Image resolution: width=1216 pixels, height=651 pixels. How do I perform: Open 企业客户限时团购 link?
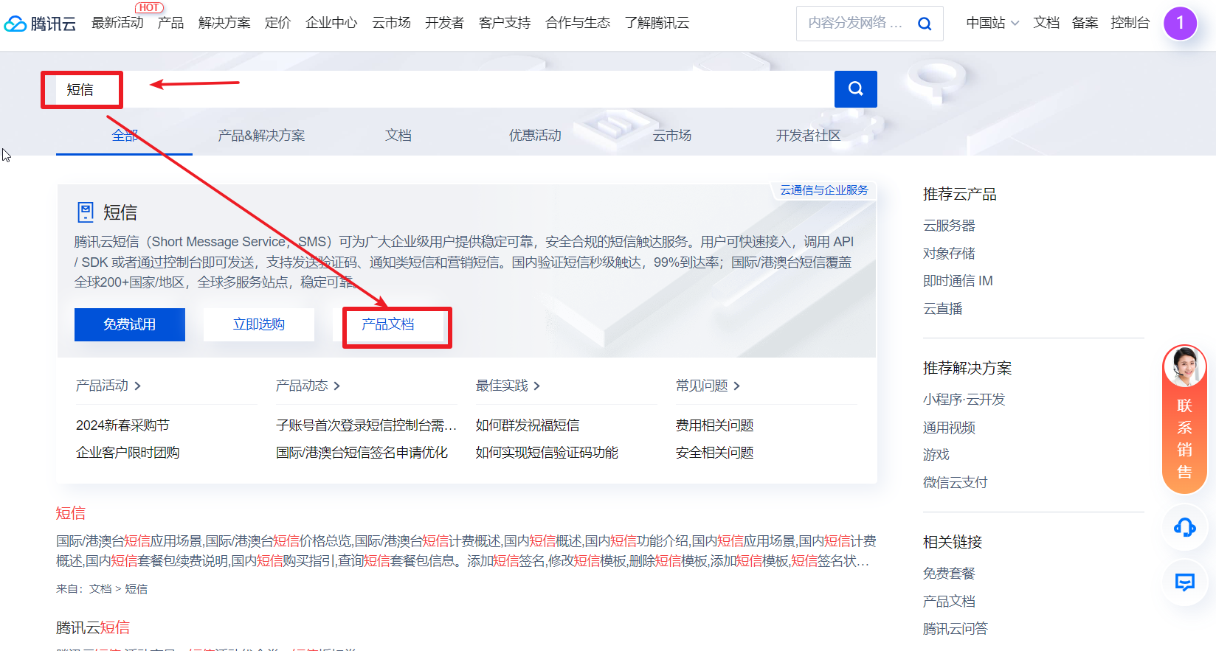[x=128, y=453]
